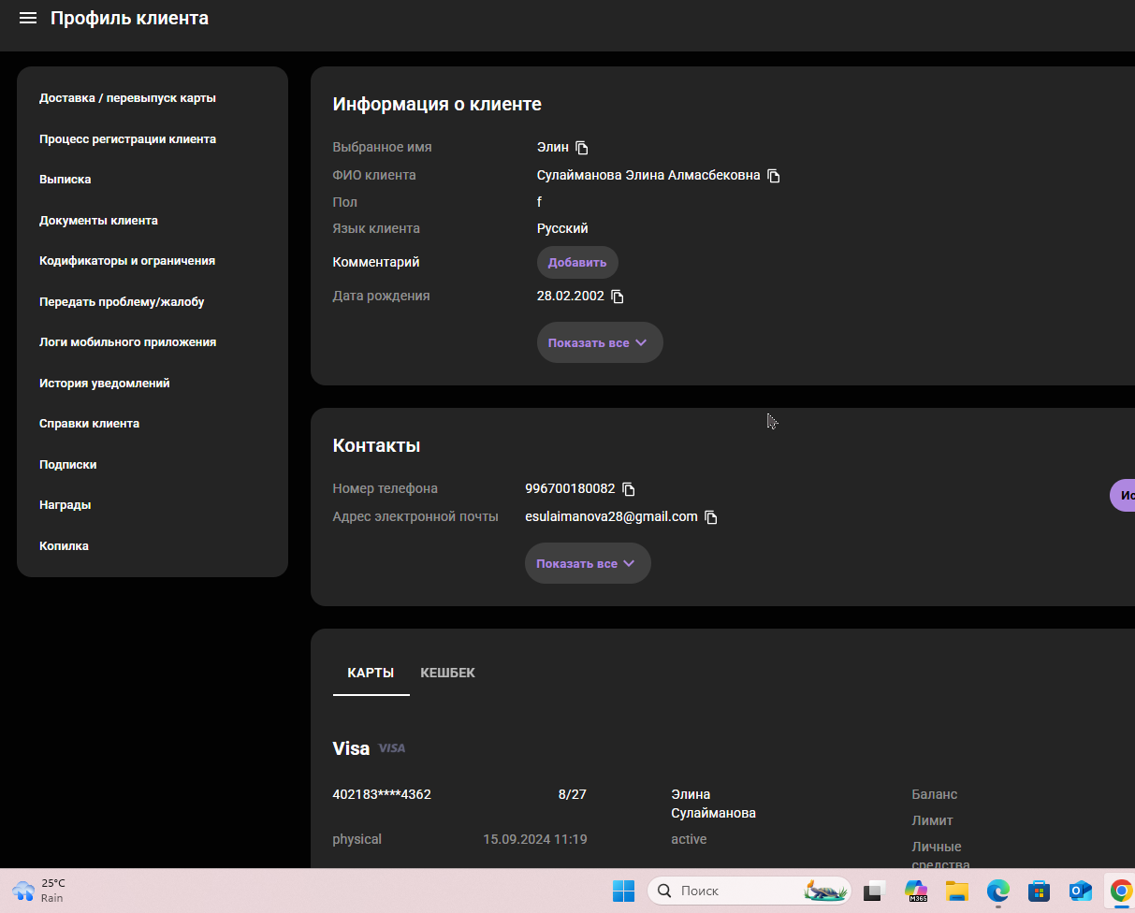The width and height of the screenshot is (1135, 913).
Task: Open Outlook from the taskbar
Action: pos(1081,891)
